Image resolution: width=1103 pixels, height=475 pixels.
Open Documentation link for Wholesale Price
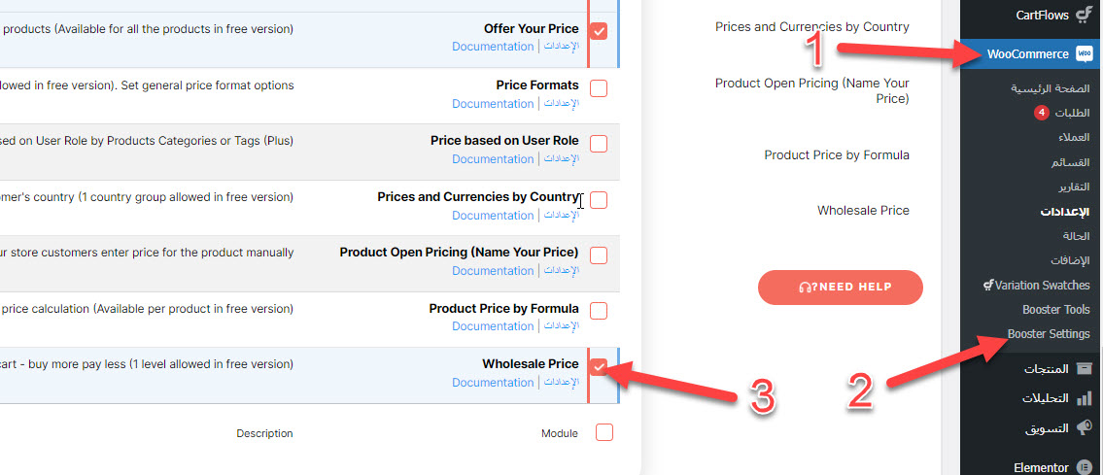click(493, 383)
